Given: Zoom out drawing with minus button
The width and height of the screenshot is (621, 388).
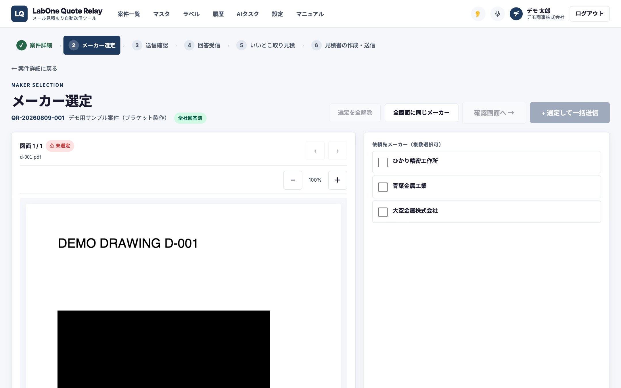Looking at the screenshot, I should 293,180.
